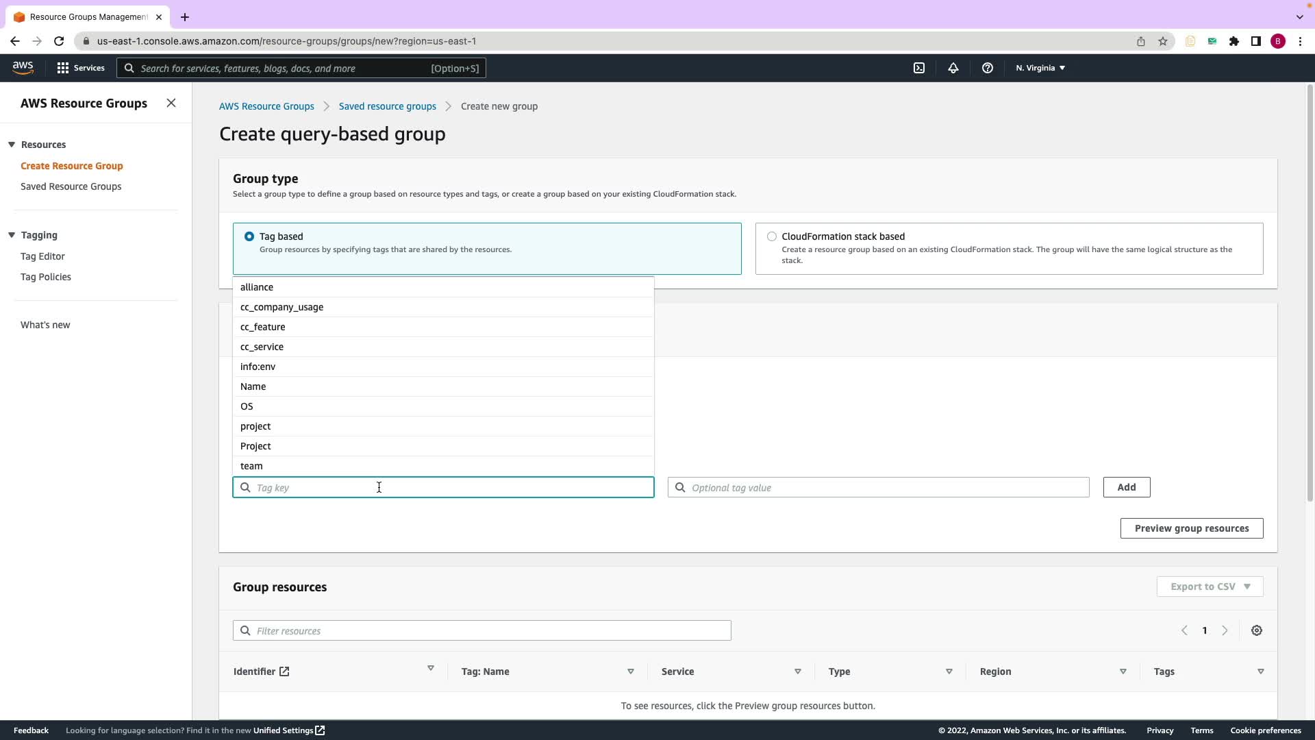Open AWS CloudShell icon in top bar
Viewport: 1315px width, 740px height.
click(919, 68)
